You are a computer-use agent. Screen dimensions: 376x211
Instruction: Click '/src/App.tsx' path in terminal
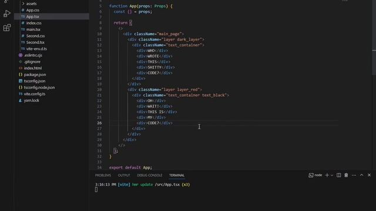click(167, 185)
